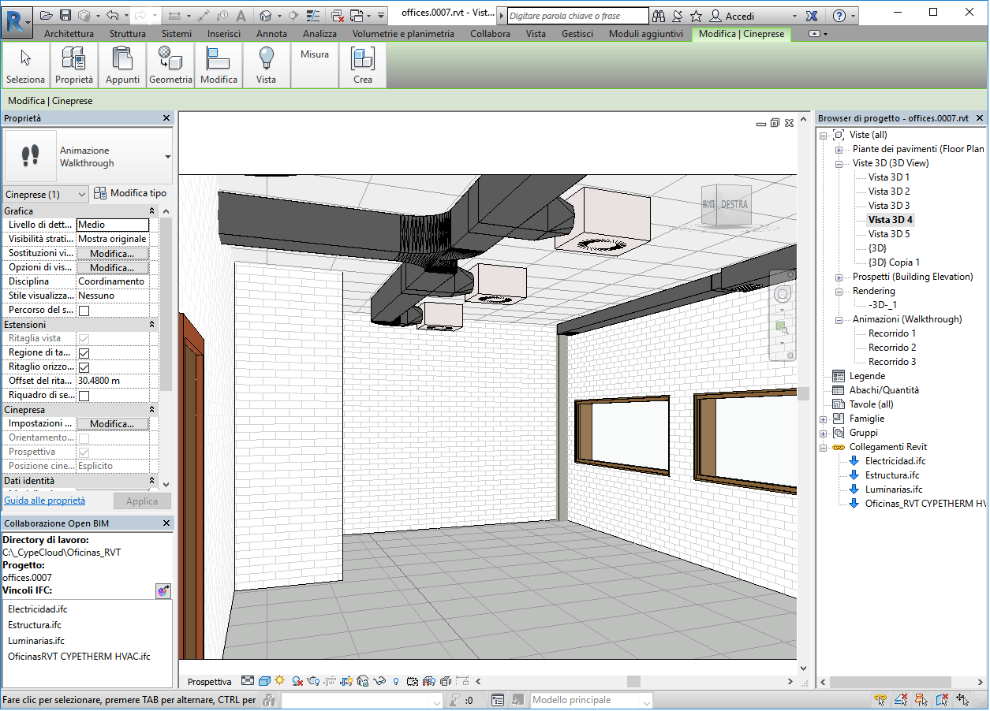Click the Accedi sign-in button
Viewport: 990px width, 711px height.
732,16
